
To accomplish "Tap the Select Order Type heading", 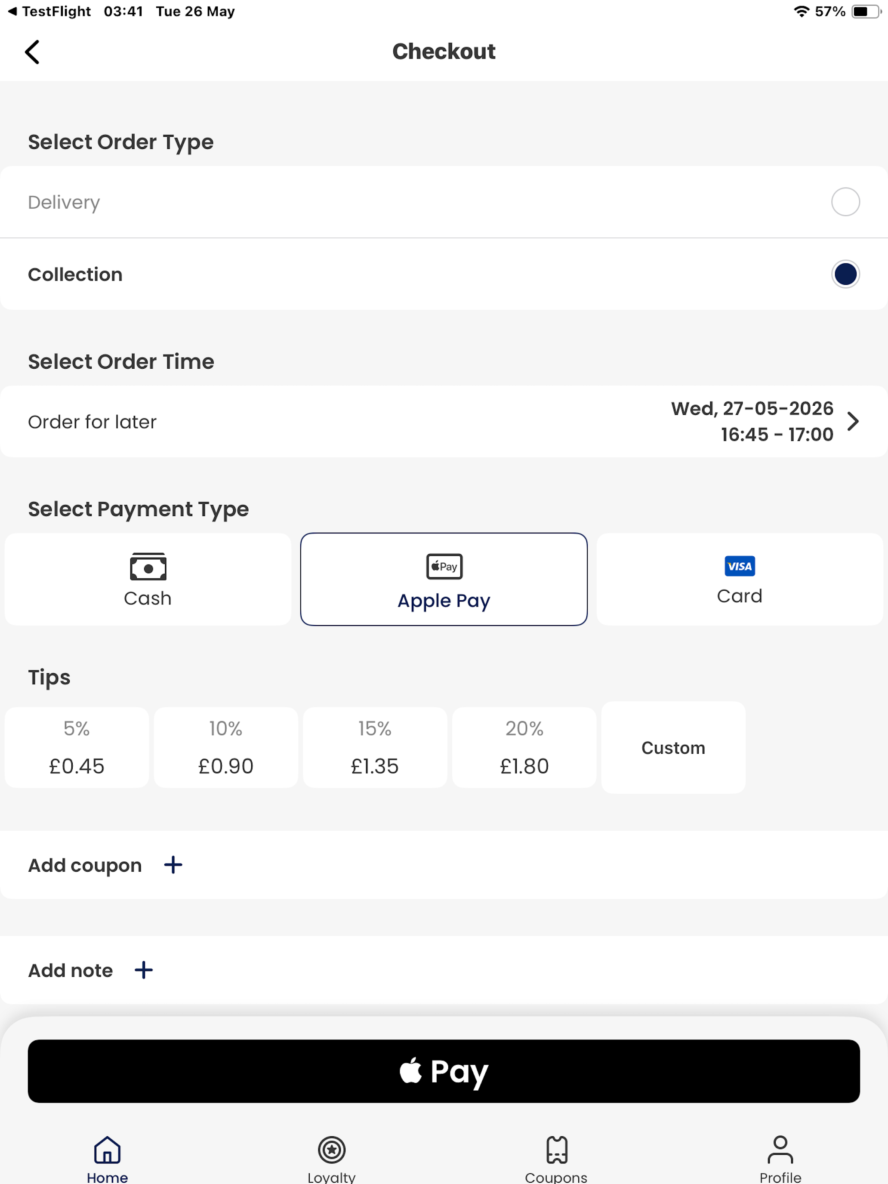I will [x=120, y=142].
